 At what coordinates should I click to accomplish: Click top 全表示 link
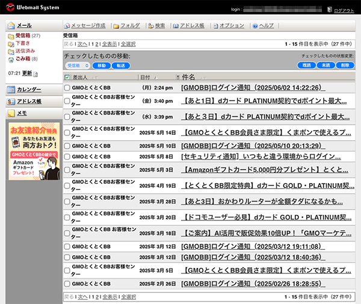pyautogui.click(x=110, y=44)
